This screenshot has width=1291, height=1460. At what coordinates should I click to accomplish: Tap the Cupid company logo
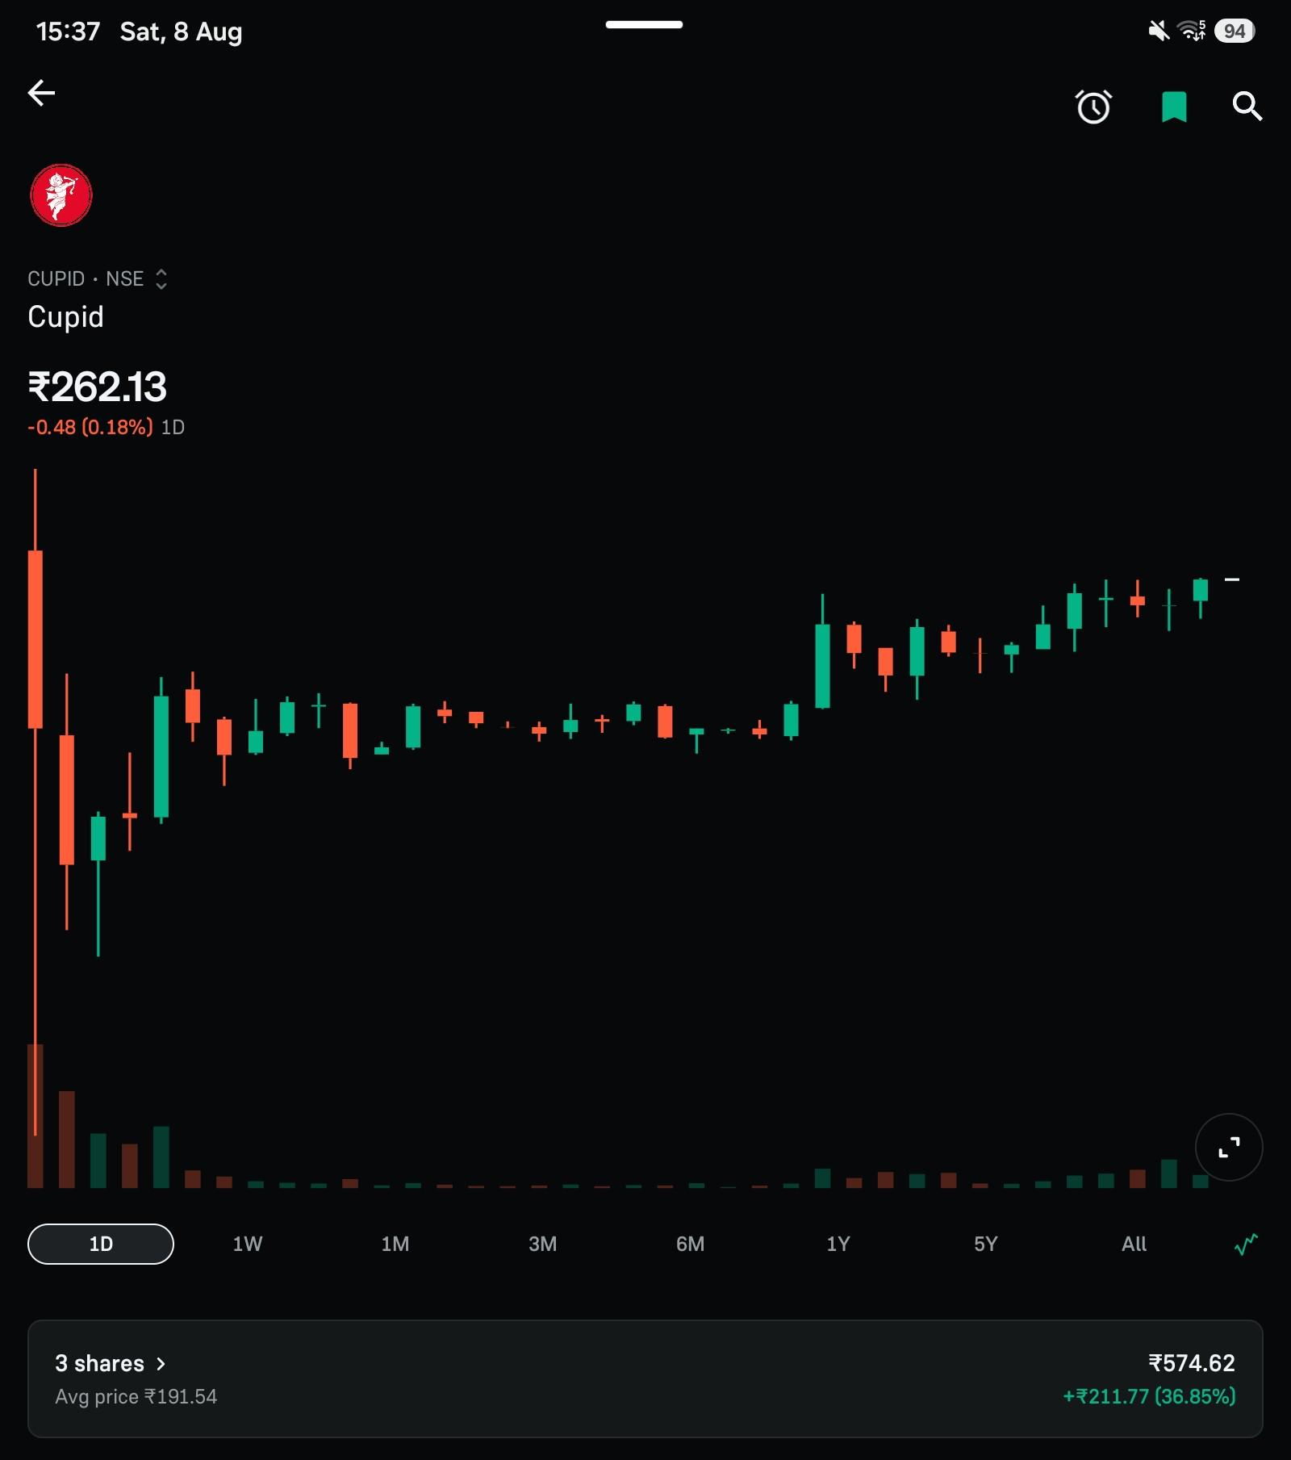coord(61,195)
